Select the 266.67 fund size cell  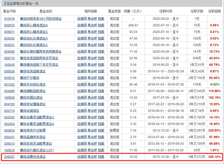point(133,25)
